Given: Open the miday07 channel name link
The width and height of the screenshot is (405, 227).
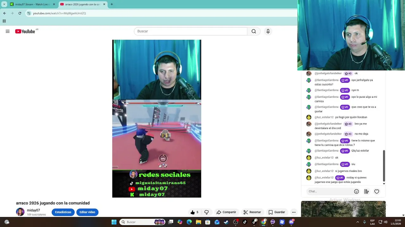Looking at the screenshot, I should point(33,210).
